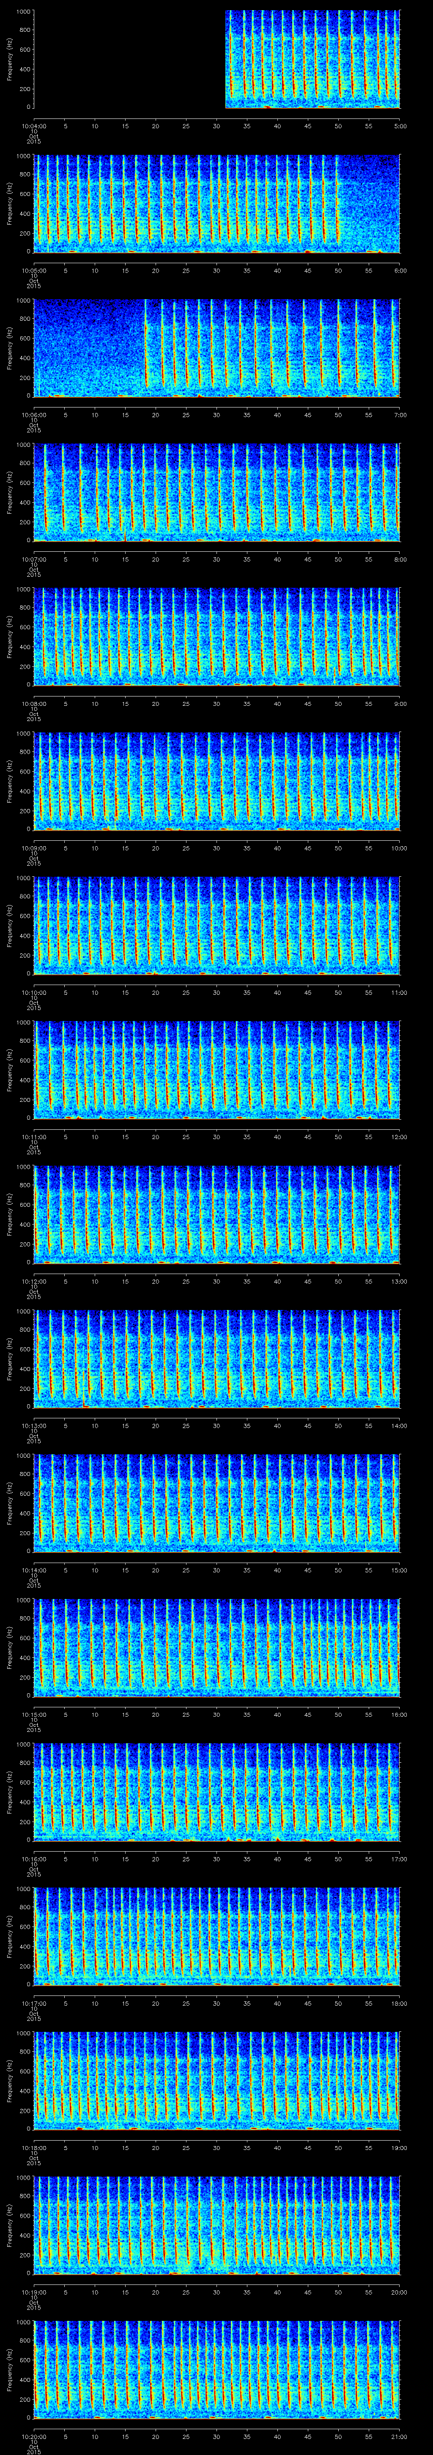Viewport: 433px width, 2455px height.
Task: Select the '19:00' end-of-axis label
Action: [x=400, y=2147]
